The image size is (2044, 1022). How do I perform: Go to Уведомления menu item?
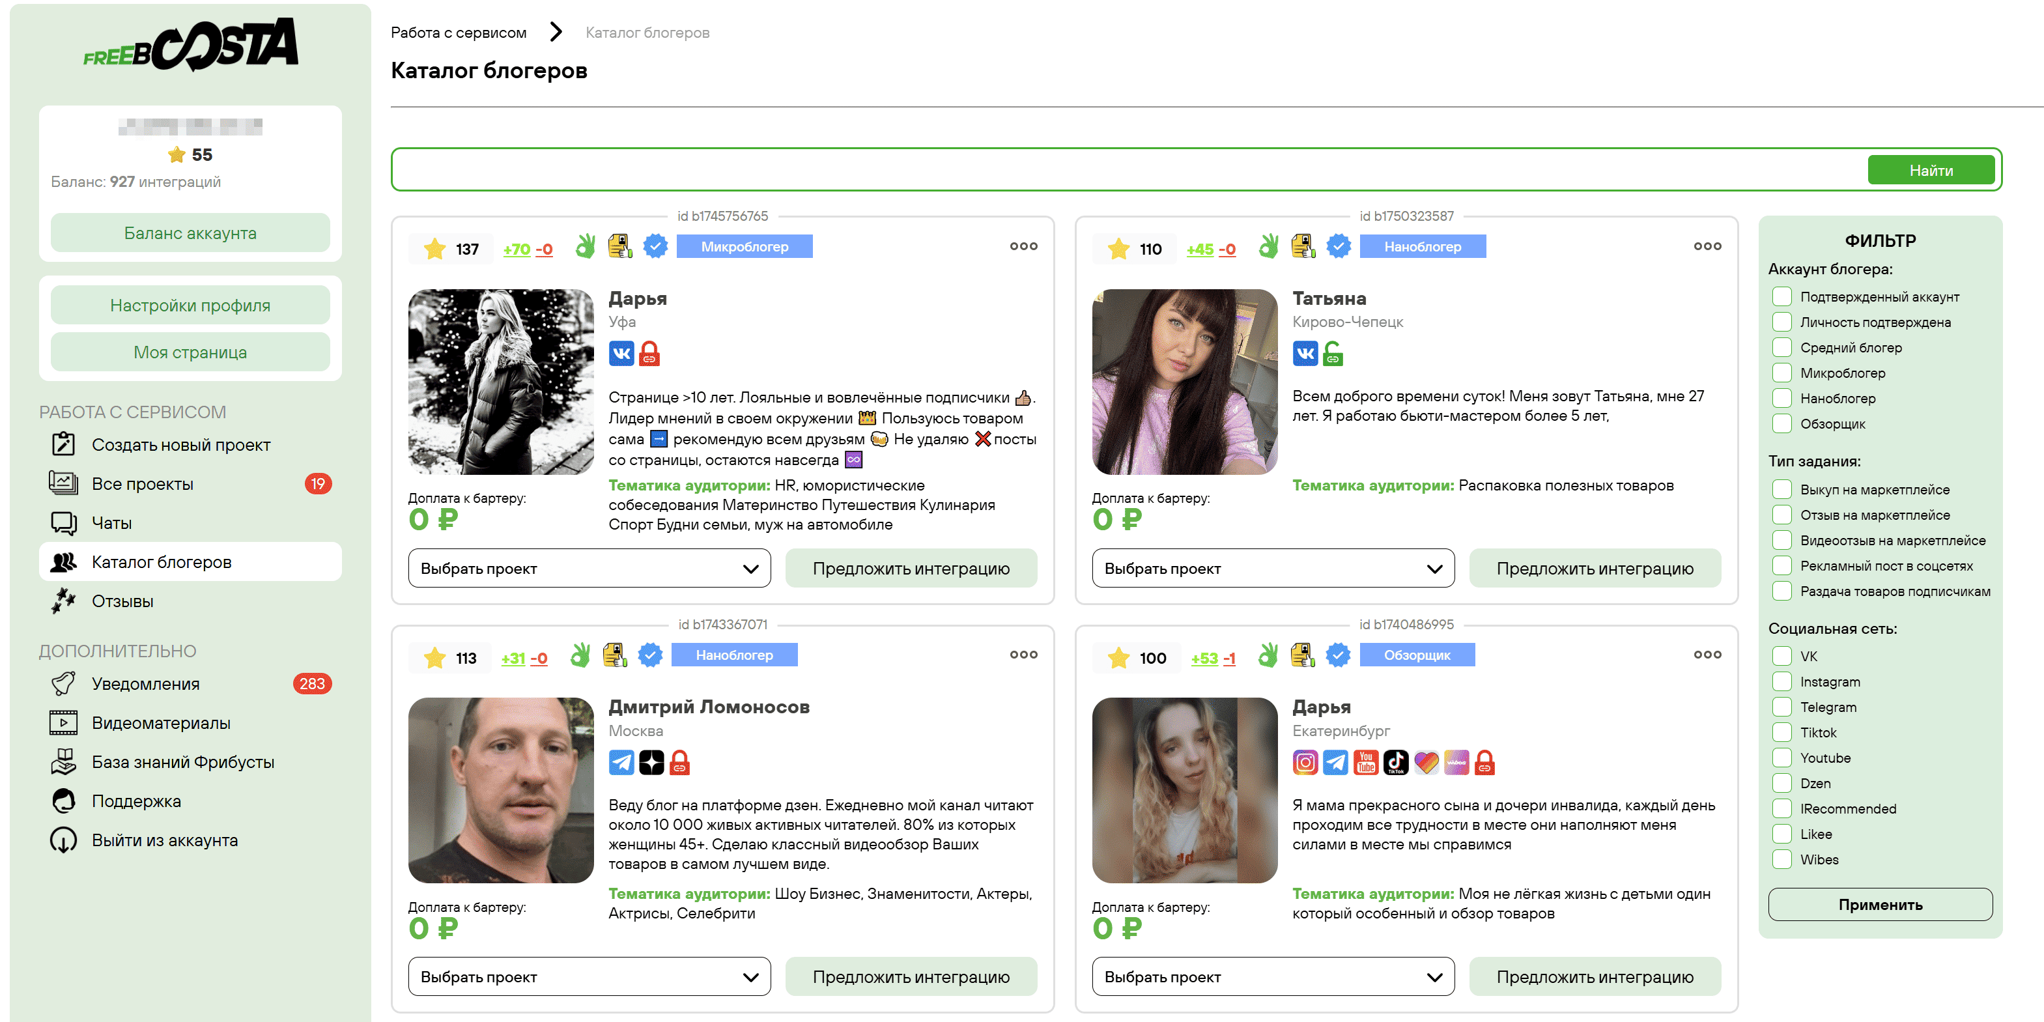pyautogui.click(x=146, y=684)
